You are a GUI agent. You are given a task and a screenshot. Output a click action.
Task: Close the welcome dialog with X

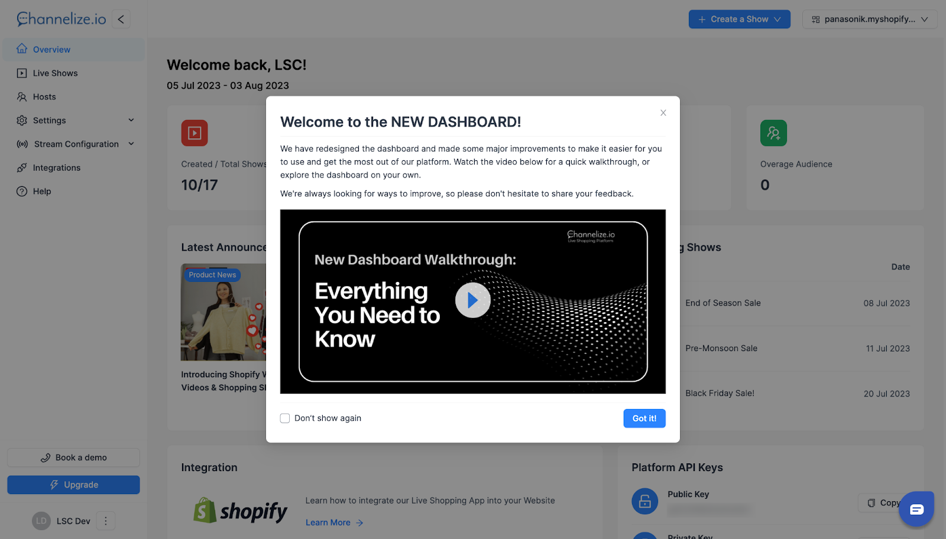[x=663, y=113]
